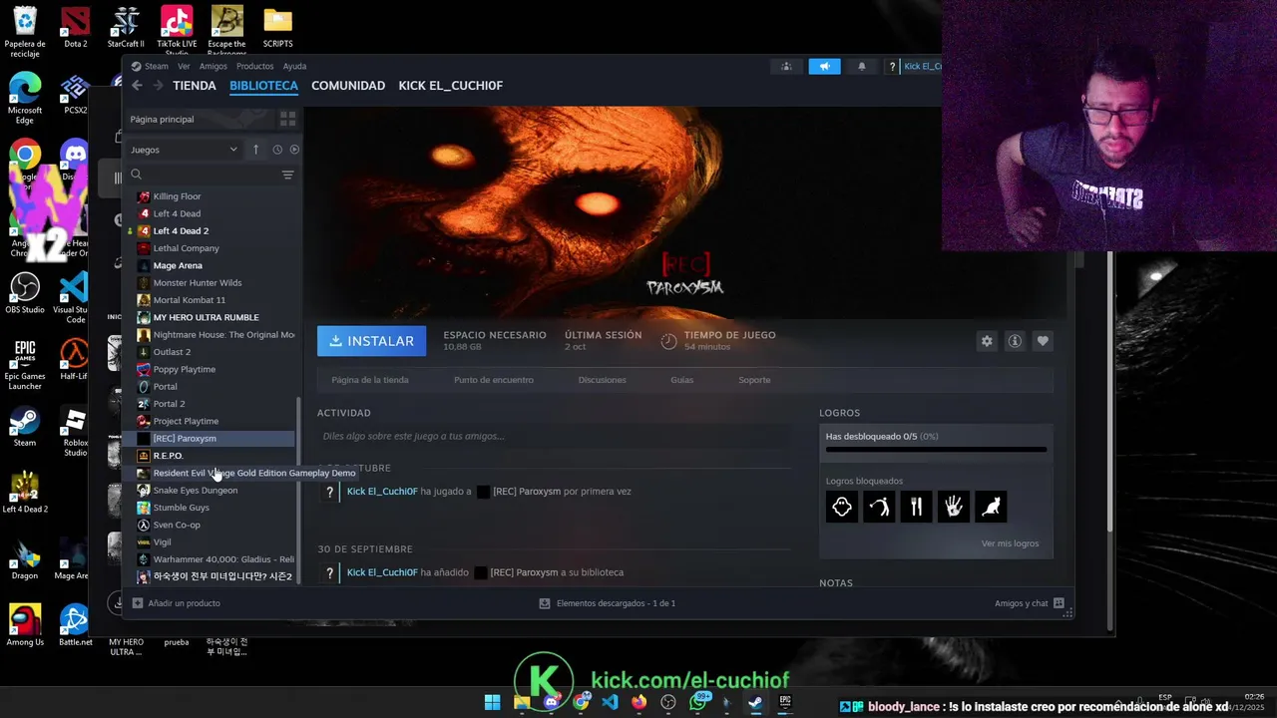Click the plus icon to add a product
The image size is (1277, 718).
[138, 603]
